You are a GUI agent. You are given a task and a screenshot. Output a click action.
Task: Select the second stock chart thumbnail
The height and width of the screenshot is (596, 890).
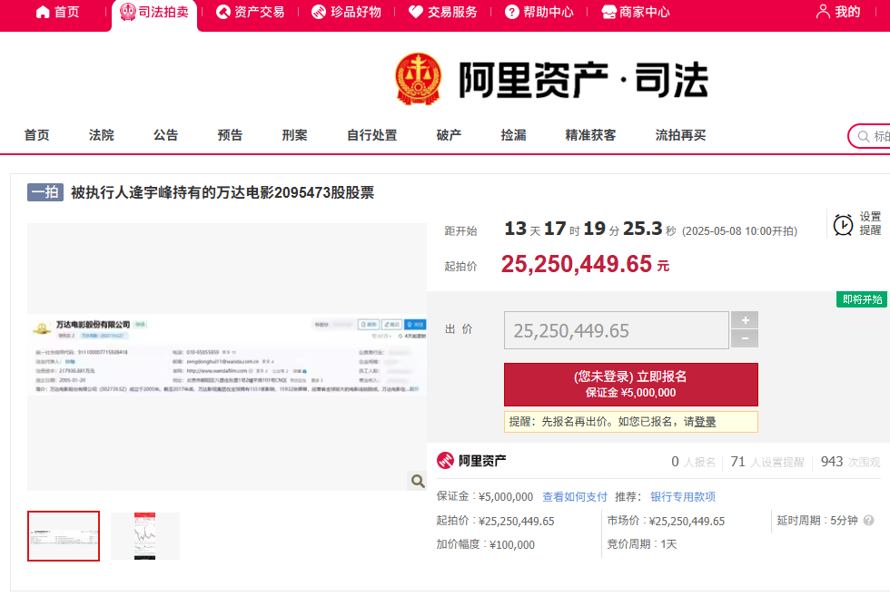coord(145,536)
